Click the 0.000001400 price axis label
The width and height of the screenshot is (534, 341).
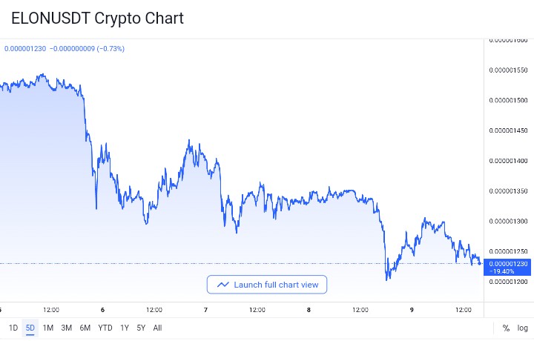tap(509, 160)
